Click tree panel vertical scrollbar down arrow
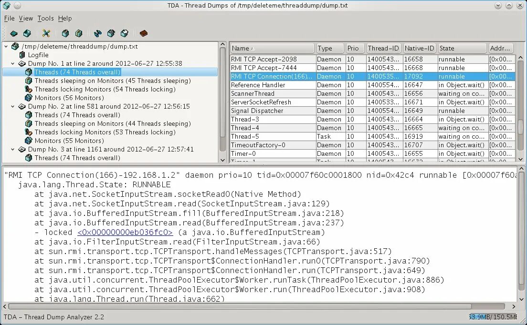Viewport: 527px width, 325px height. click(222, 160)
